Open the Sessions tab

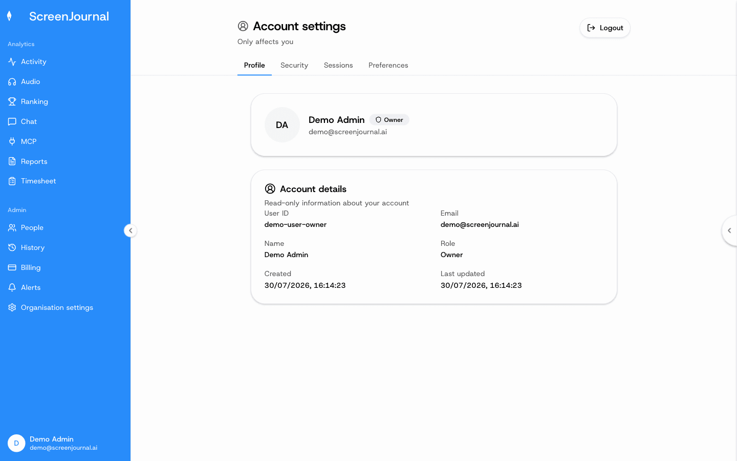338,65
